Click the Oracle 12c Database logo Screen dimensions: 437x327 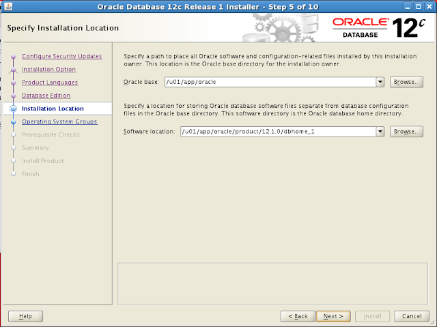click(x=379, y=28)
